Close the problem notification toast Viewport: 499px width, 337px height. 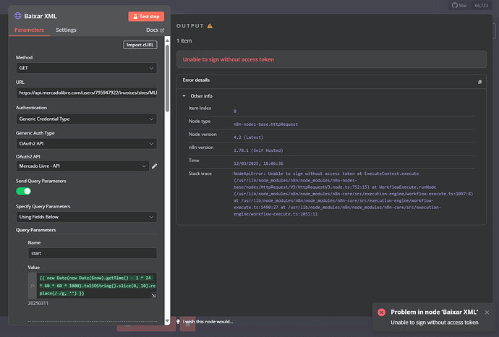coord(487,312)
